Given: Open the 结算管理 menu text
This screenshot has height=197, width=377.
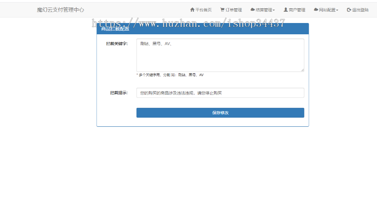Looking at the screenshot, I should (264, 10).
